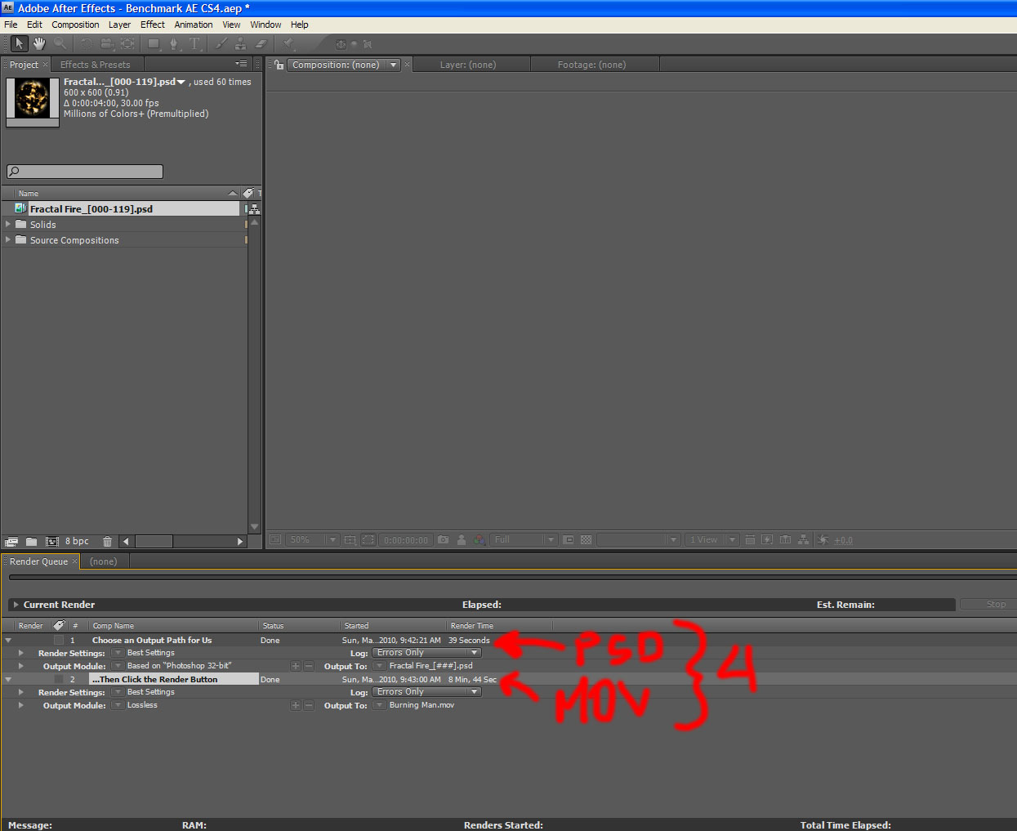The height and width of the screenshot is (831, 1017).
Task: Create a new composition from Project panel footer
Action: (x=52, y=541)
